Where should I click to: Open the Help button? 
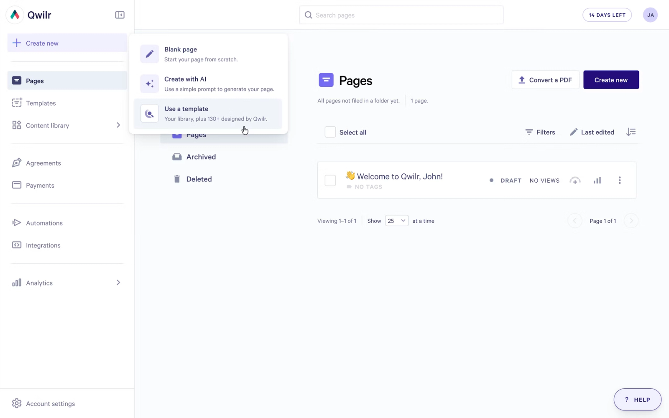[x=637, y=400]
